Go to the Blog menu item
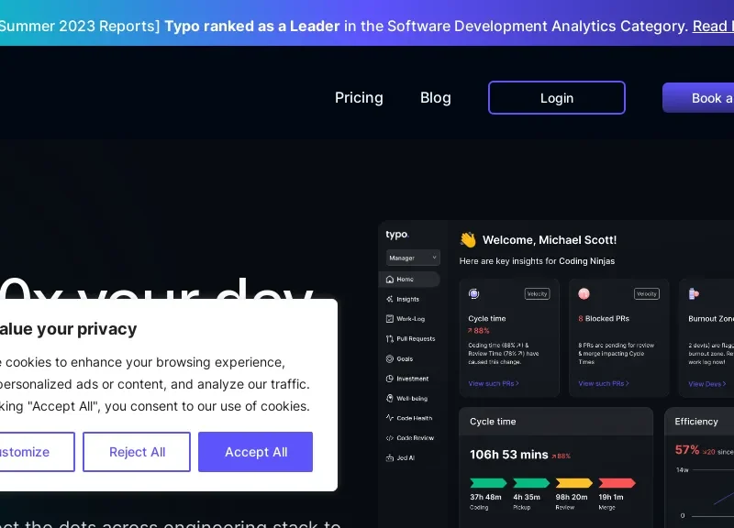 tap(436, 98)
